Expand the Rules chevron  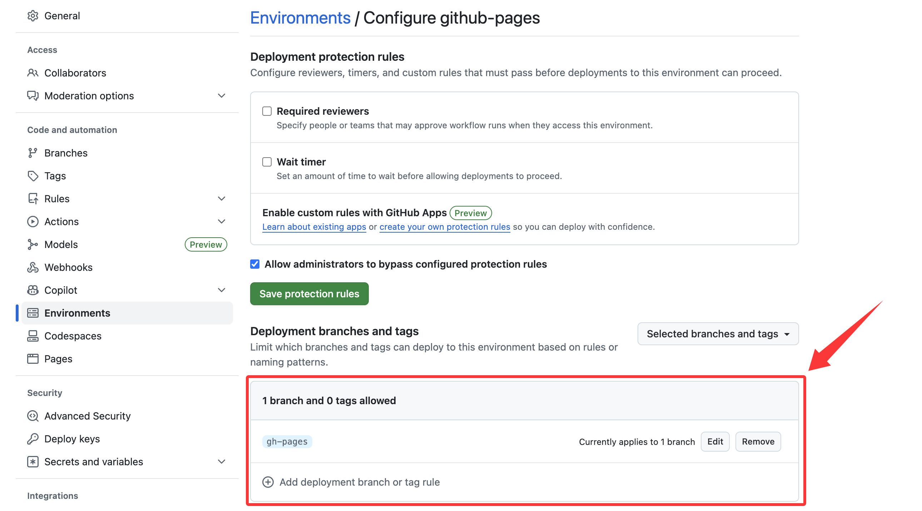click(x=222, y=199)
